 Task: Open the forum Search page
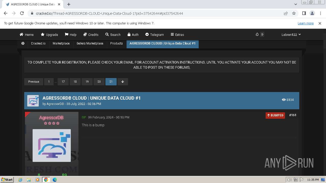point(113,35)
